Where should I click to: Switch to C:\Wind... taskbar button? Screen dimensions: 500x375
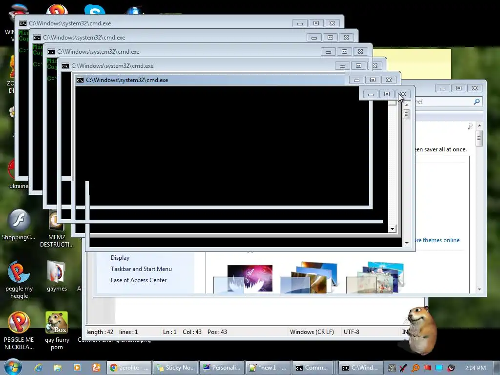pyautogui.click(x=360, y=368)
